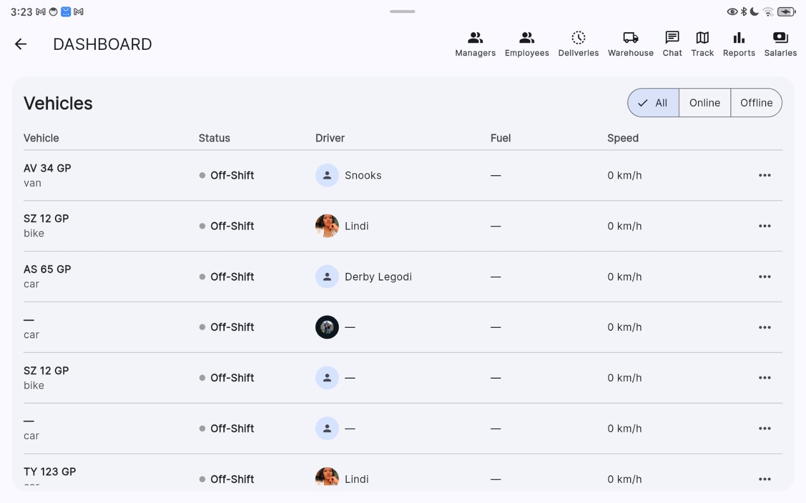Open the Chat messages icon
Screen dimensions: 806x503
[x=672, y=38]
